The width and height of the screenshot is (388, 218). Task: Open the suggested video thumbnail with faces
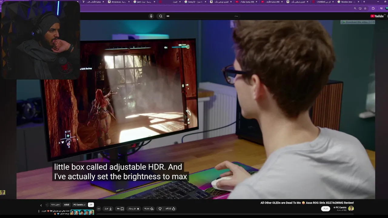point(82,212)
